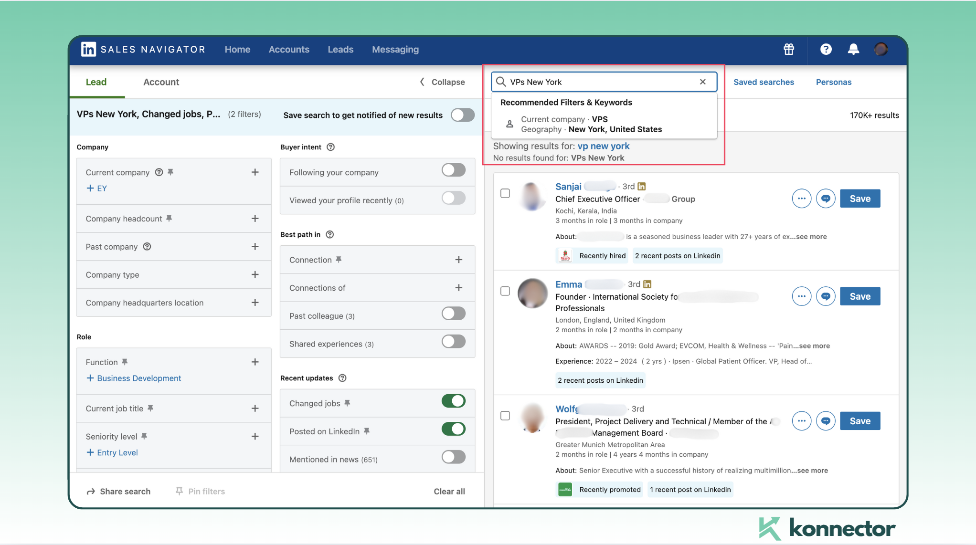The height and width of the screenshot is (545, 976).
Task: Expand Company headquarters location filter
Action: click(255, 303)
